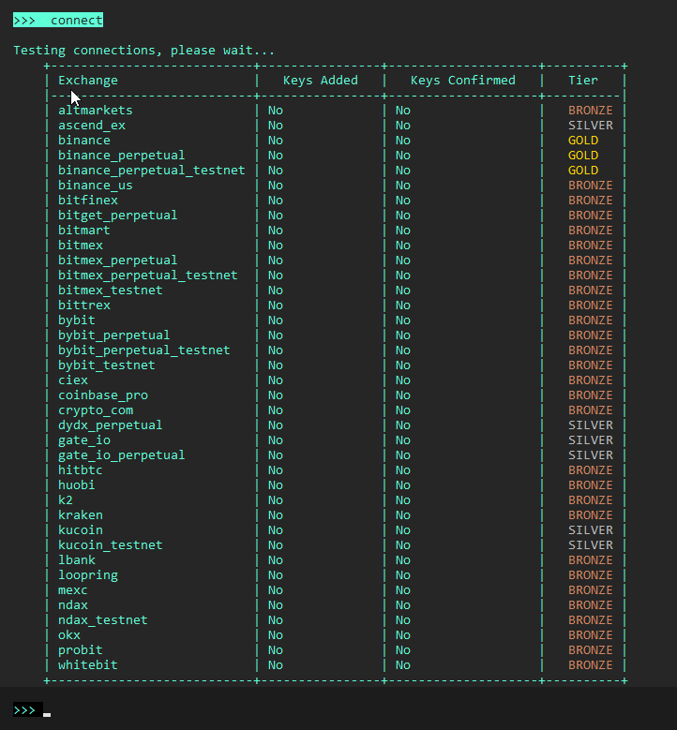
Task: Click the Keys Added column header
Action: [320, 81]
